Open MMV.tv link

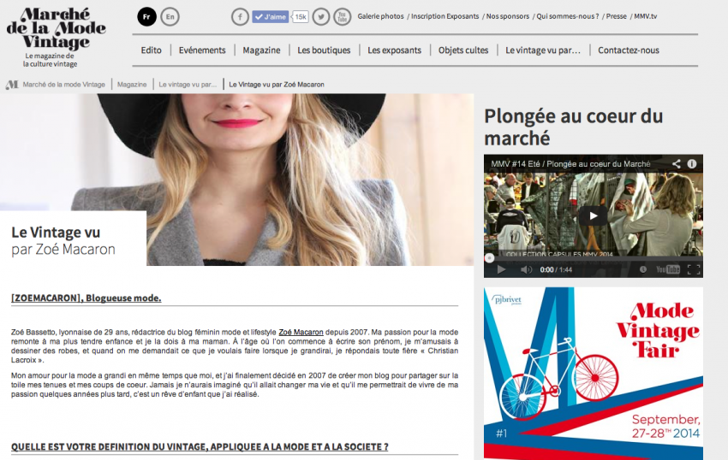pyautogui.click(x=646, y=16)
